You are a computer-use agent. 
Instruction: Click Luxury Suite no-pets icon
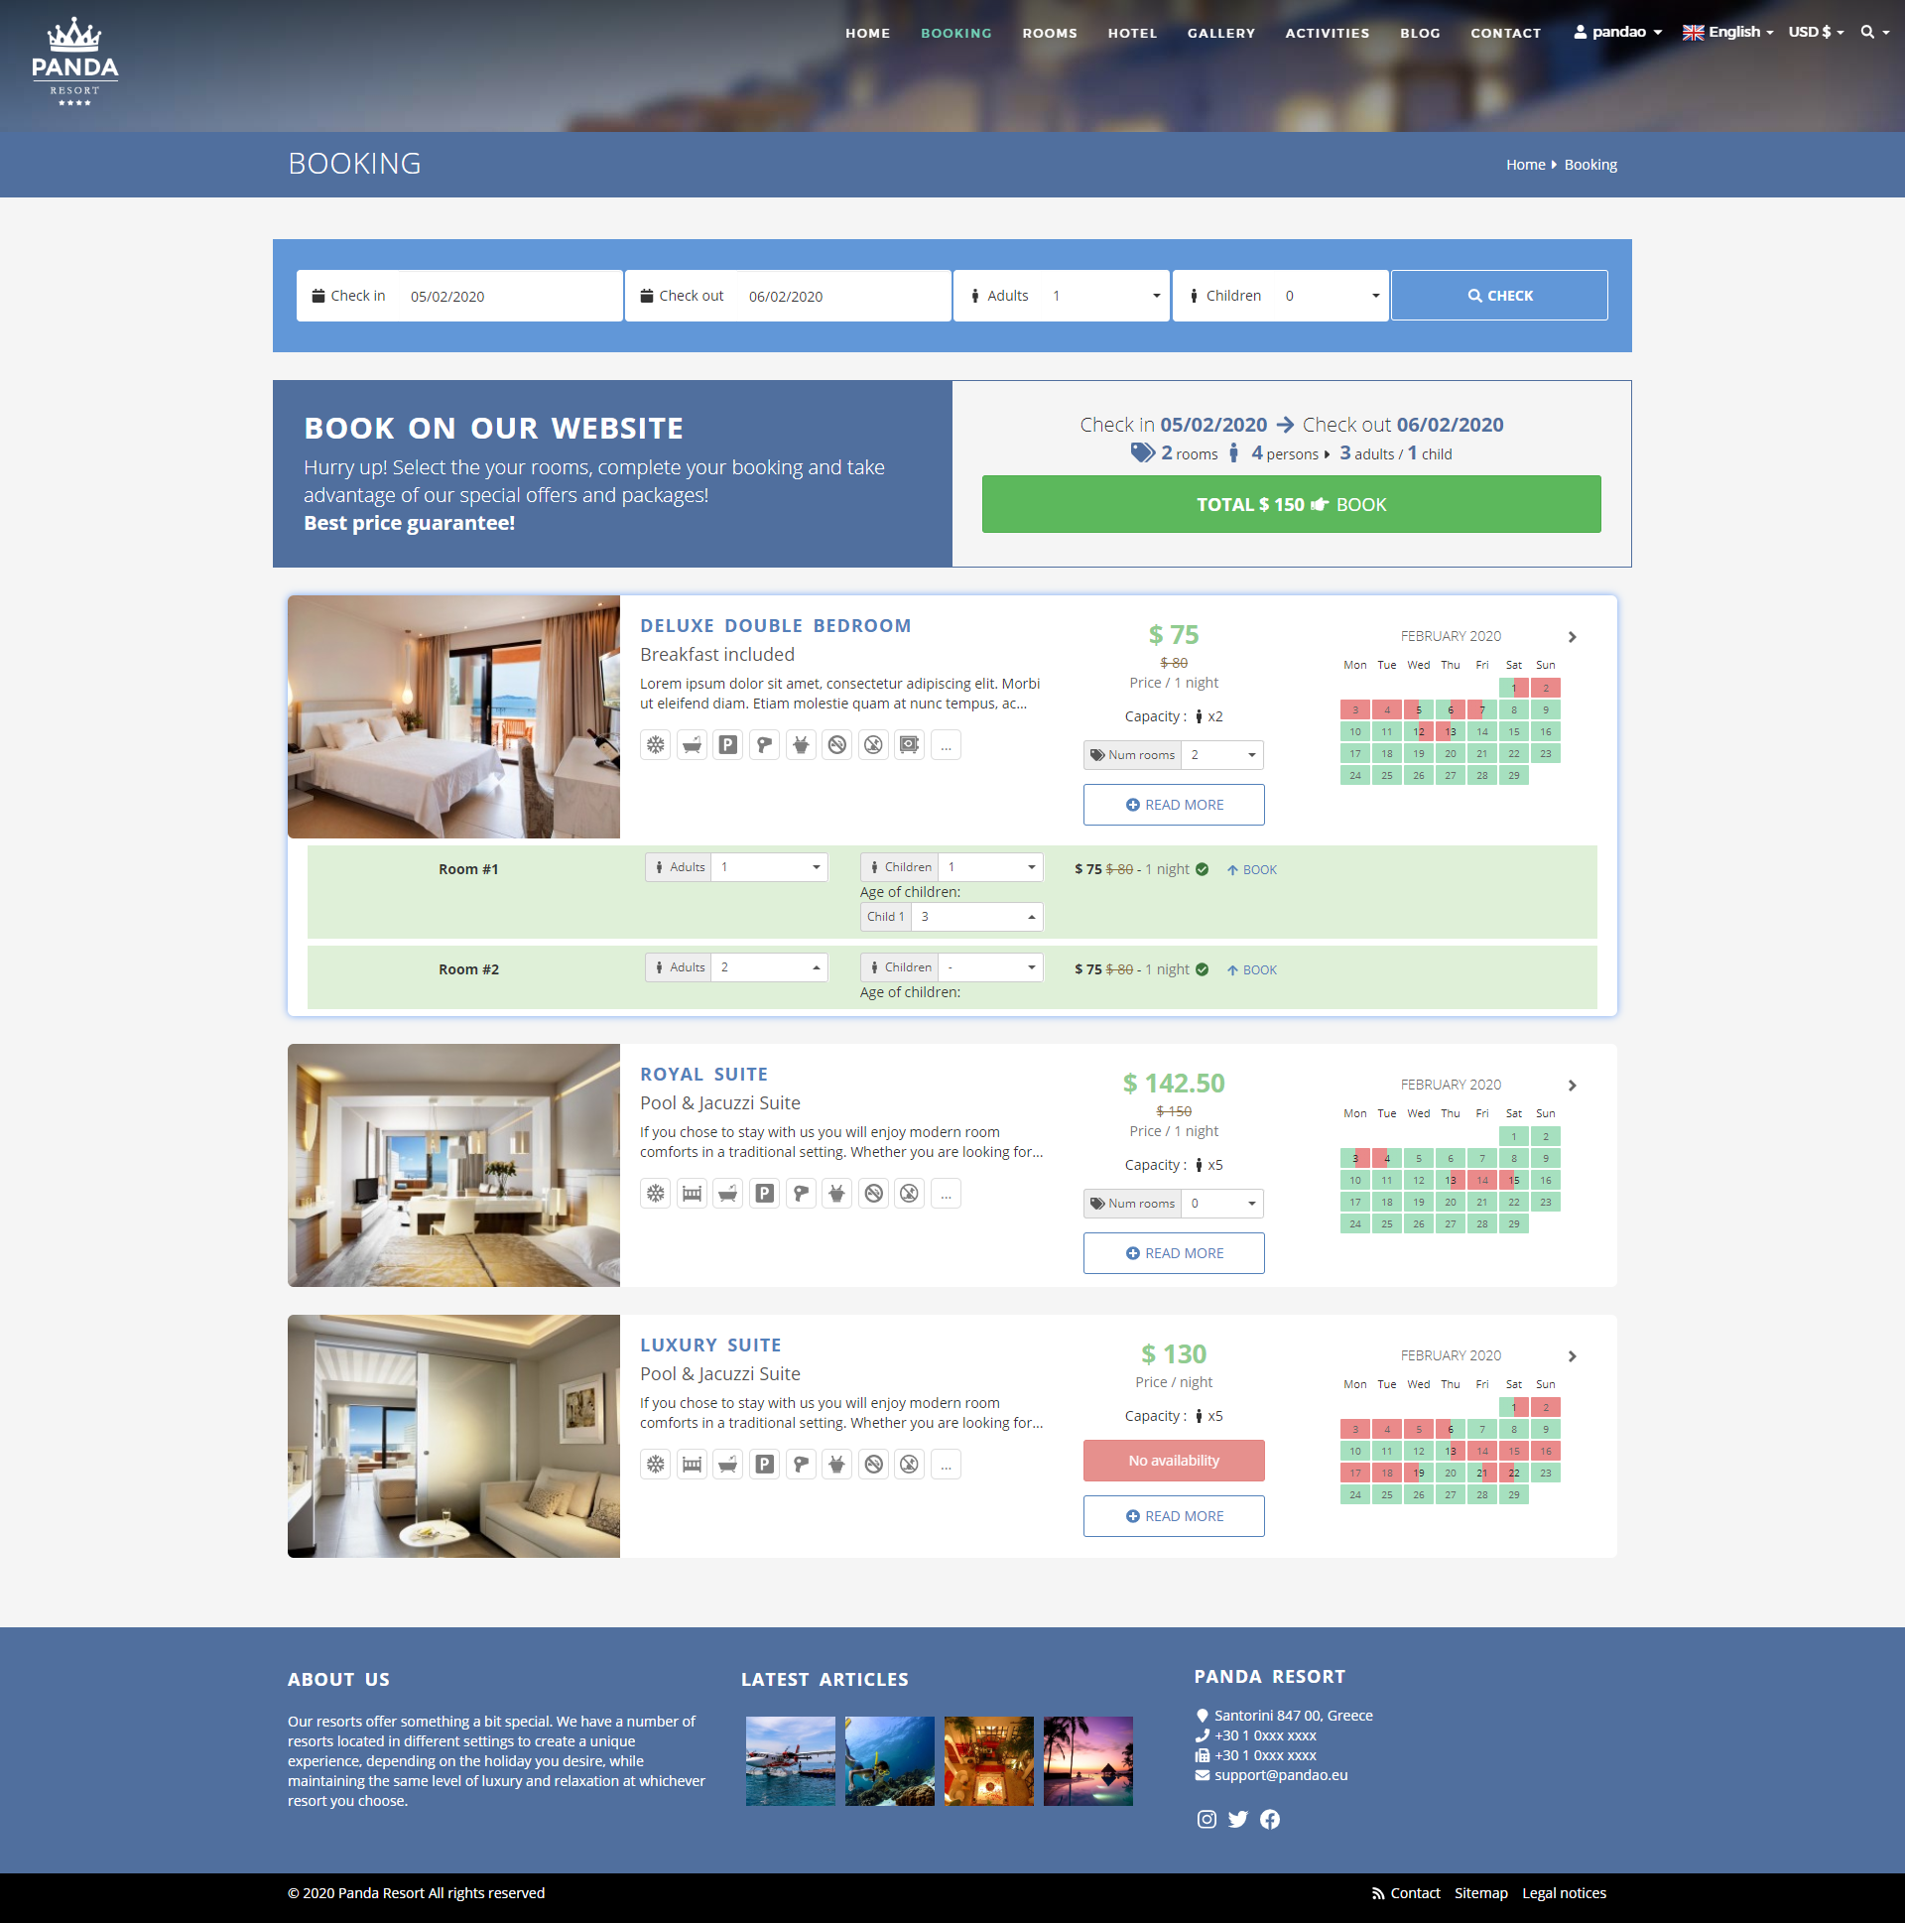[910, 1464]
